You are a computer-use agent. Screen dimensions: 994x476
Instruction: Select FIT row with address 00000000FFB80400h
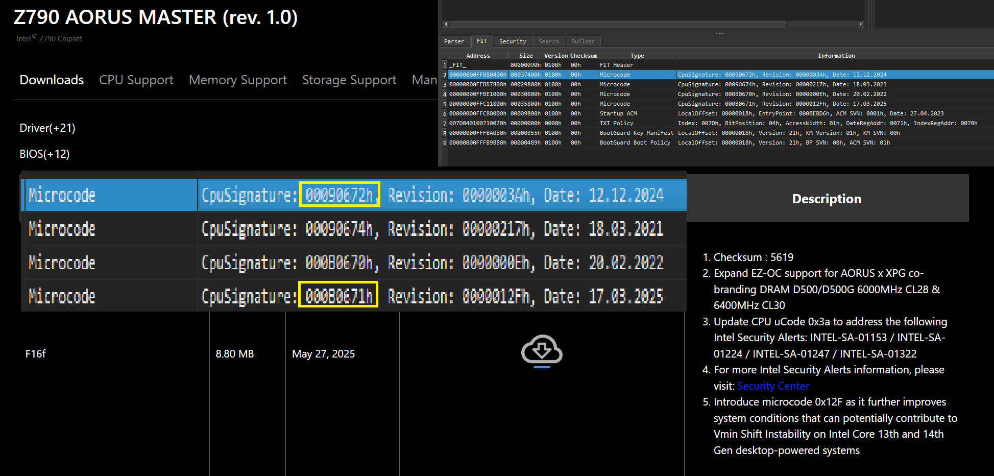point(717,75)
